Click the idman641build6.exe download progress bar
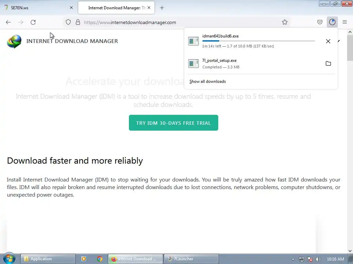353x264 pixels. click(x=259, y=41)
